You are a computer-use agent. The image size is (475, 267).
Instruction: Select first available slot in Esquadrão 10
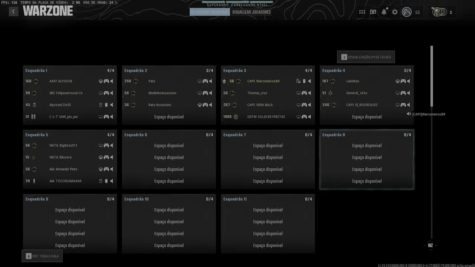tap(169, 210)
